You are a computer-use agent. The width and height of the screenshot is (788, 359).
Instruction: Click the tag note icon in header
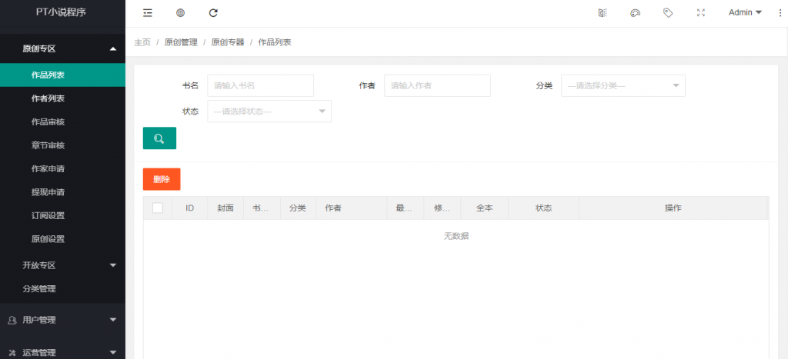668,12
